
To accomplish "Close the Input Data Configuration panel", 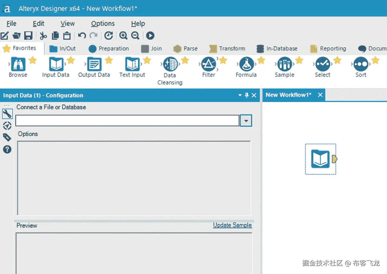I will (x=254, y=95).
